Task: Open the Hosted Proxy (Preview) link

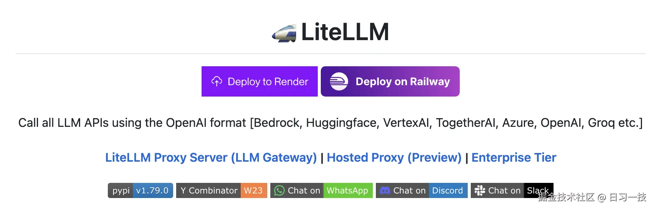Action: [x=394, y=158]
